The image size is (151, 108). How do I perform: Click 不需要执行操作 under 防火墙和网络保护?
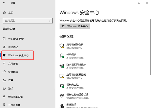pyautogui.click(x=75, y=68)
